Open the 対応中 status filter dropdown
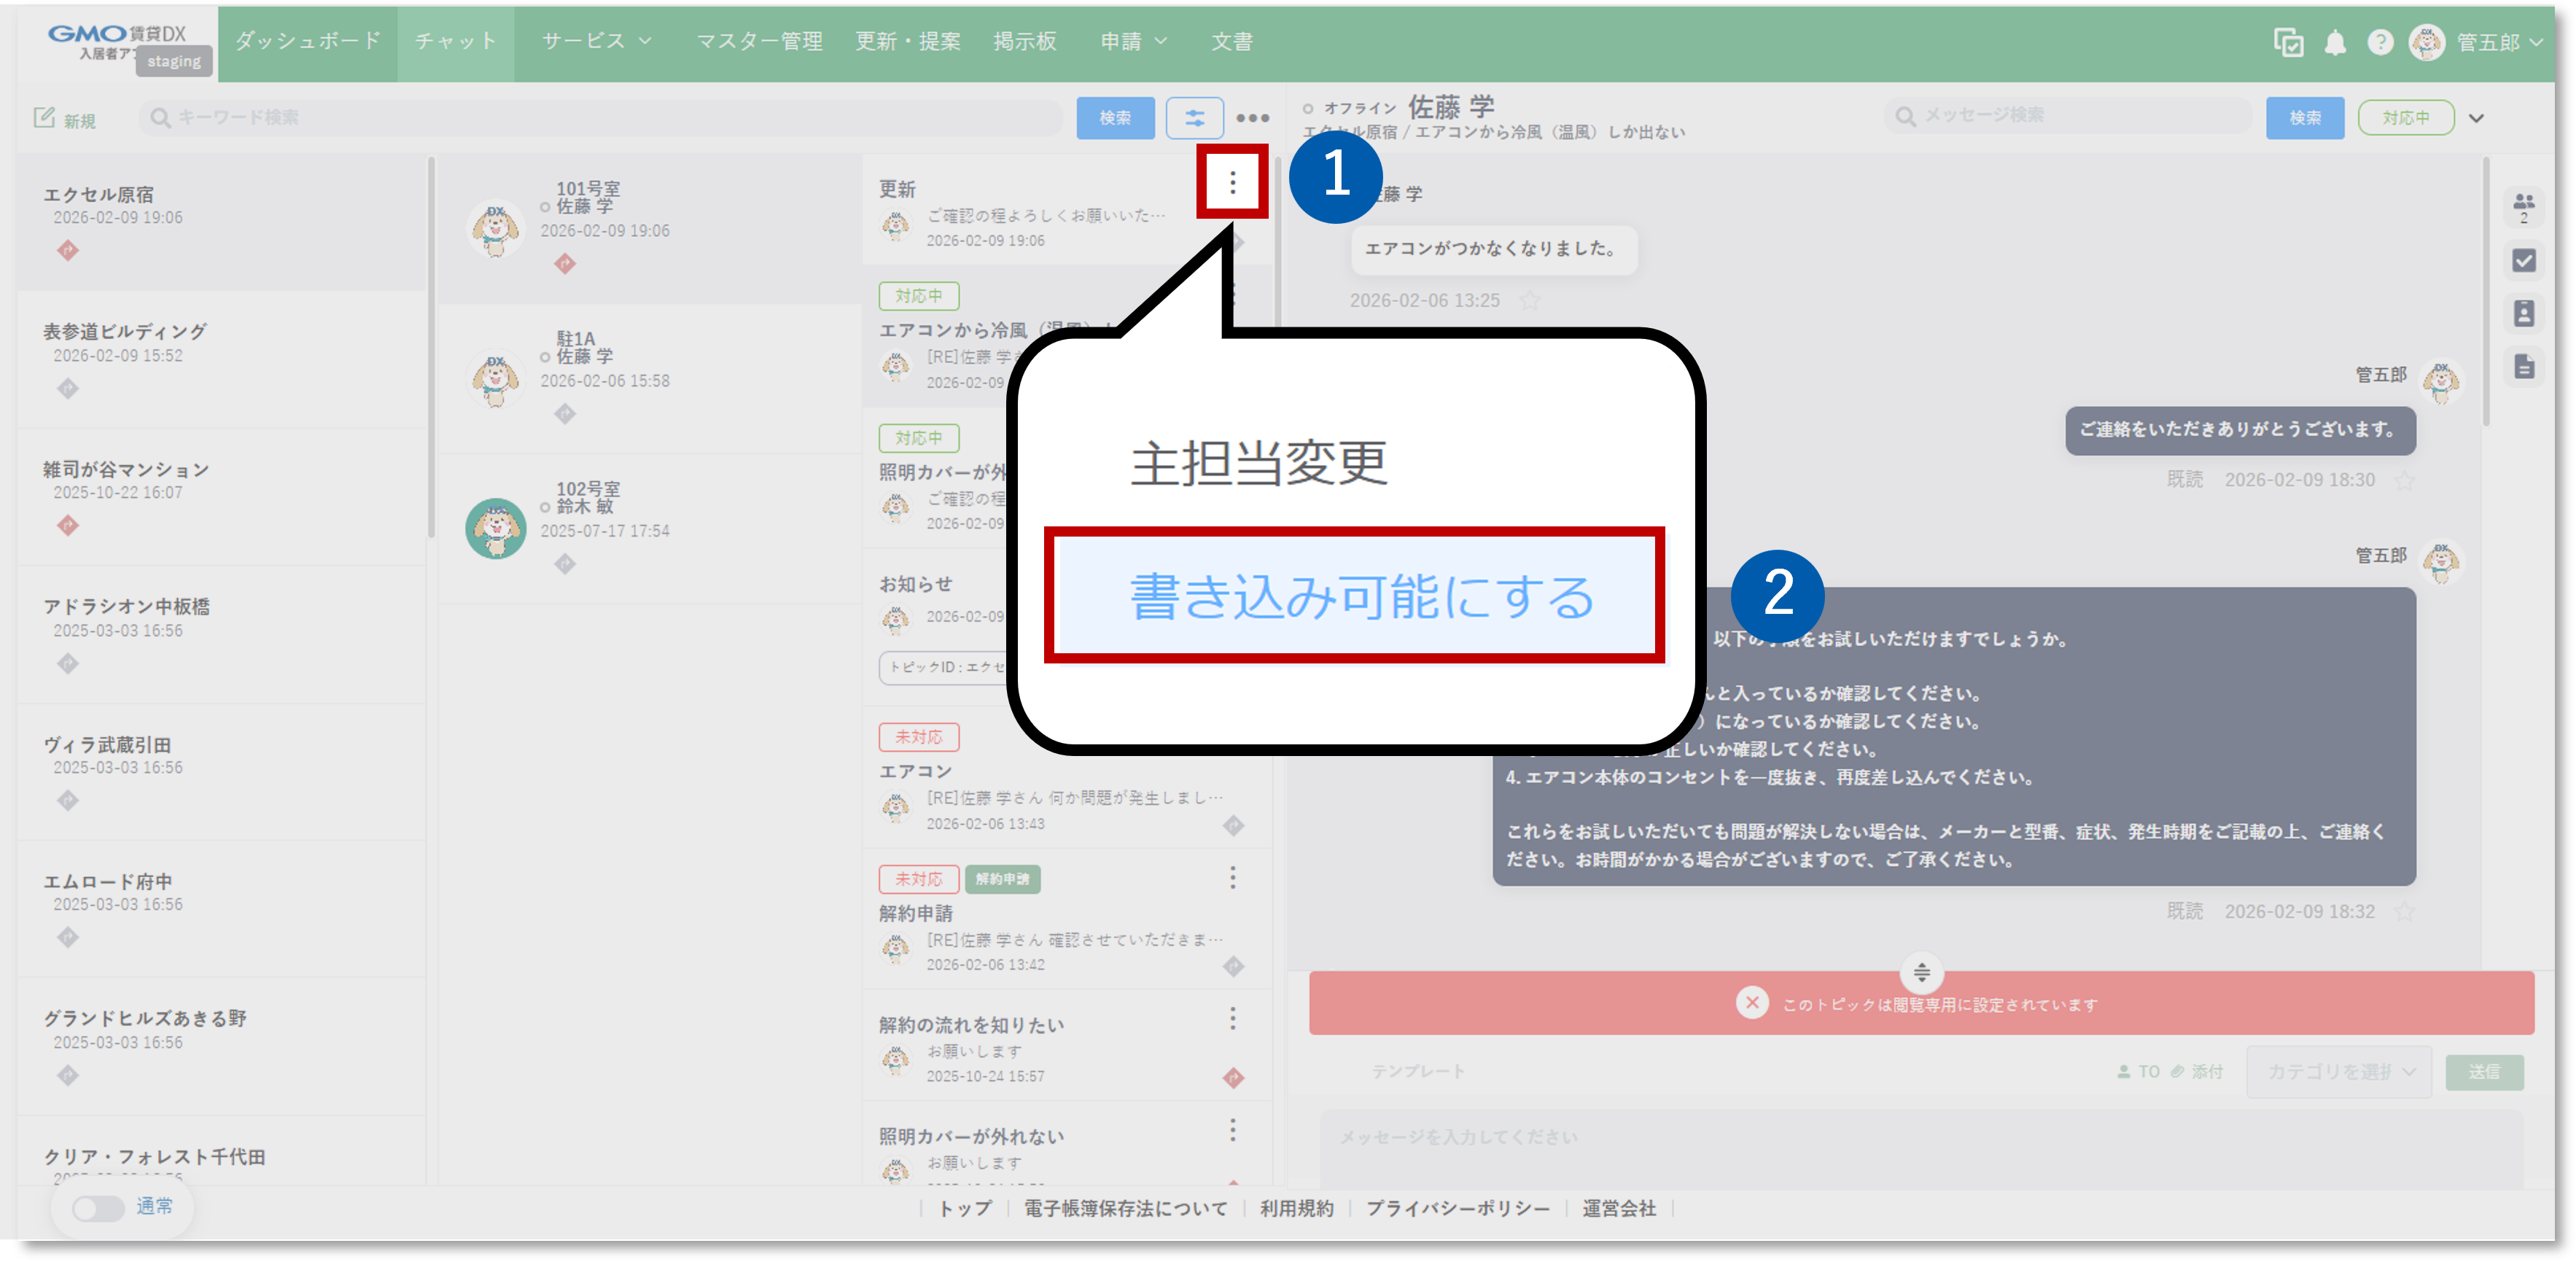The width and height of the screenshot is (2576, 1262). [x=2407, y=117]
